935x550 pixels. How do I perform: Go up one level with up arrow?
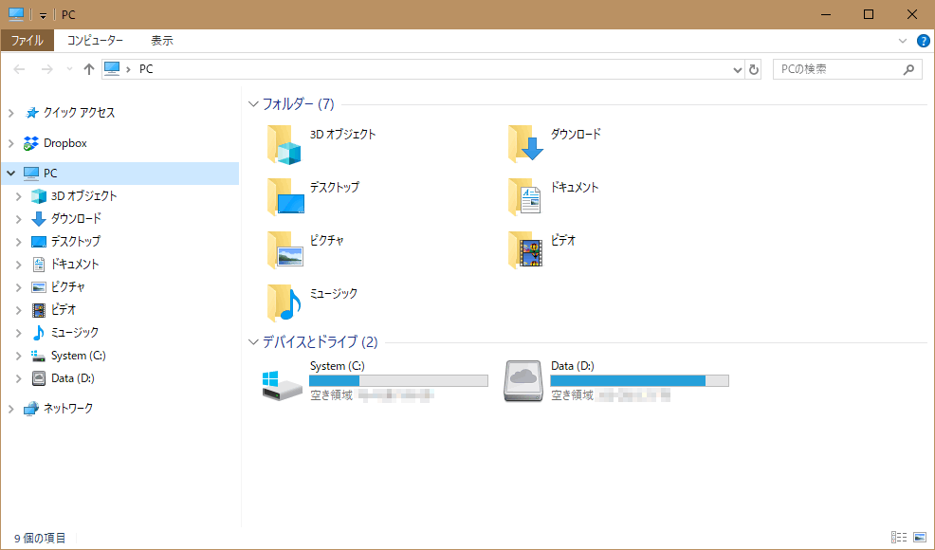(x=89, y=69)
